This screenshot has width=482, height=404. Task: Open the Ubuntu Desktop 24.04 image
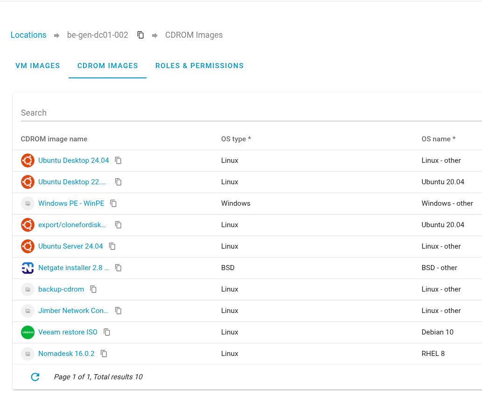73,160
